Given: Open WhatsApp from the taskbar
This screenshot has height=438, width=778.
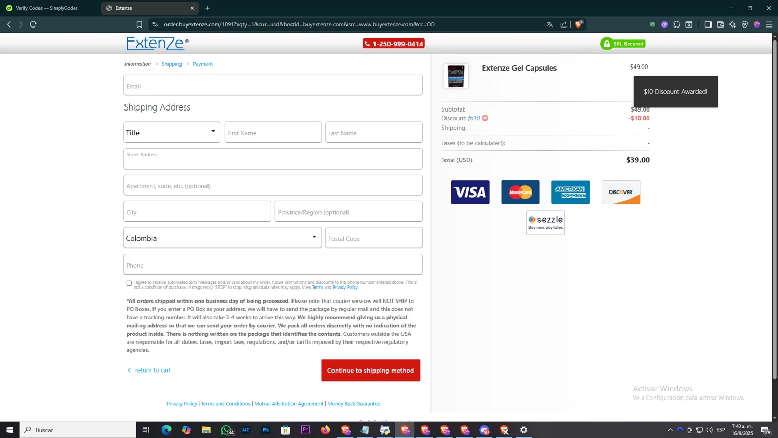Looking at the screenshot, I should click(226, 430).
